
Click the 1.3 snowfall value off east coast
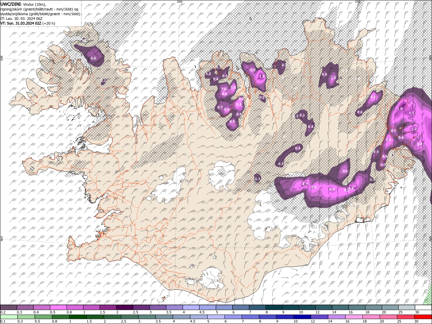pyautogui.click(x=411, y=113)
